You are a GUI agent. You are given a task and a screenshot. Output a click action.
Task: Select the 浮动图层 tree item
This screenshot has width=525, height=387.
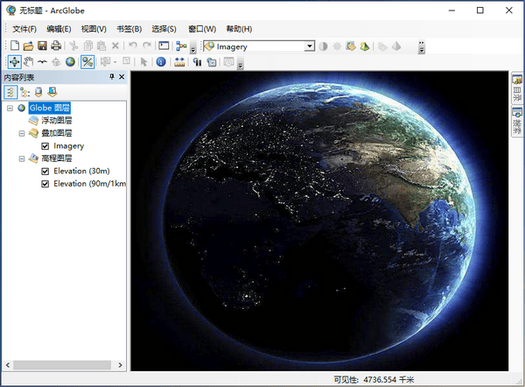pos(56,120)
